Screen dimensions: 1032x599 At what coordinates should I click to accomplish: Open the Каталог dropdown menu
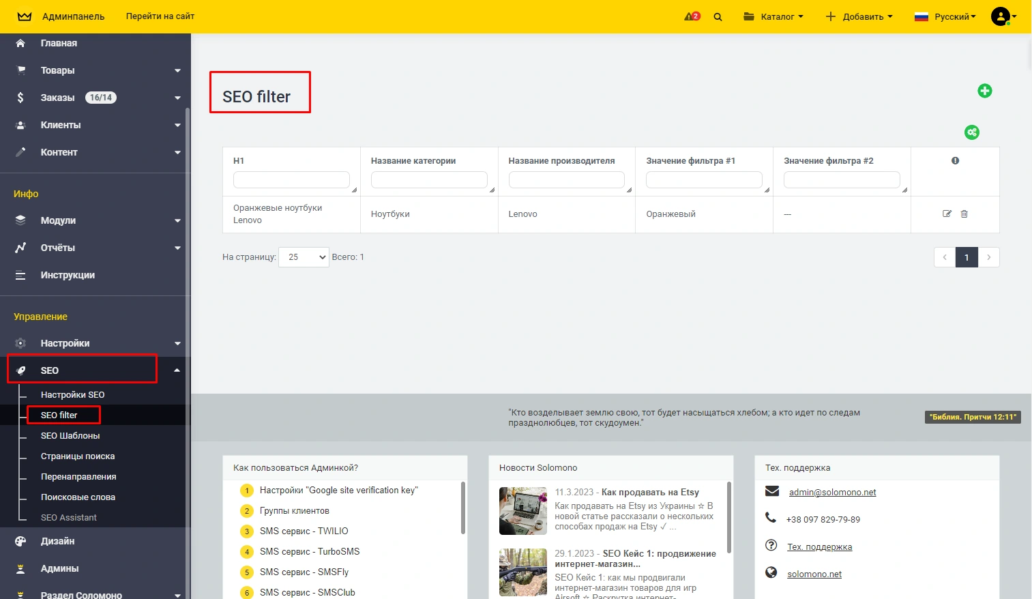click(x=773, y=16)
